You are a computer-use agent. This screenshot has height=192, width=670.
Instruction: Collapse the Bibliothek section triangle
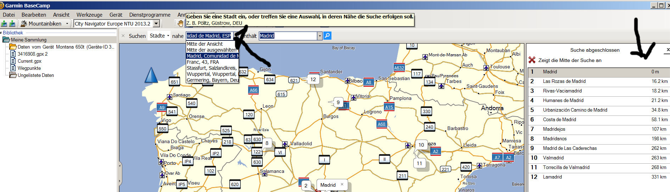coord(1,33)
